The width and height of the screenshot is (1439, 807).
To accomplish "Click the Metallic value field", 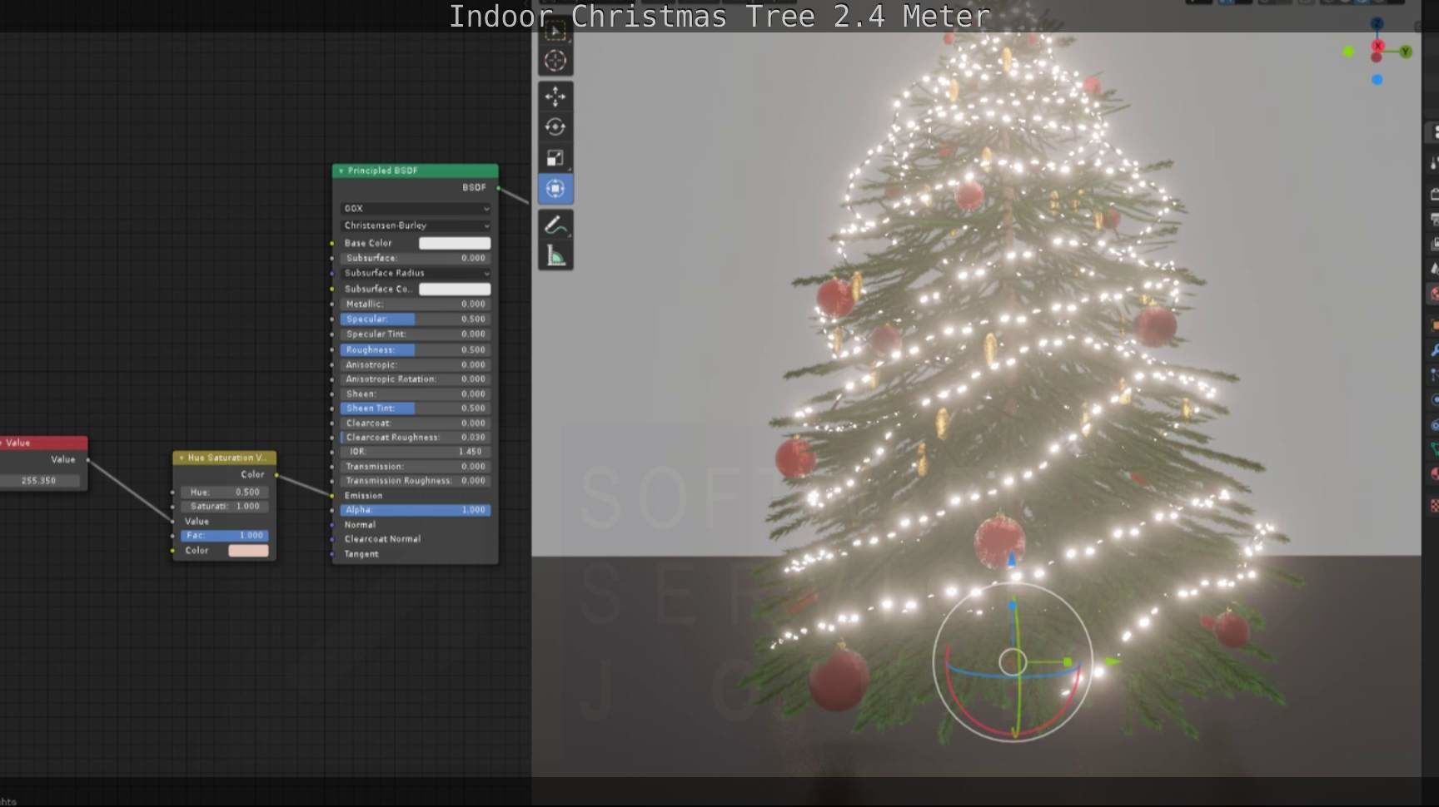I will click(416, 304).
